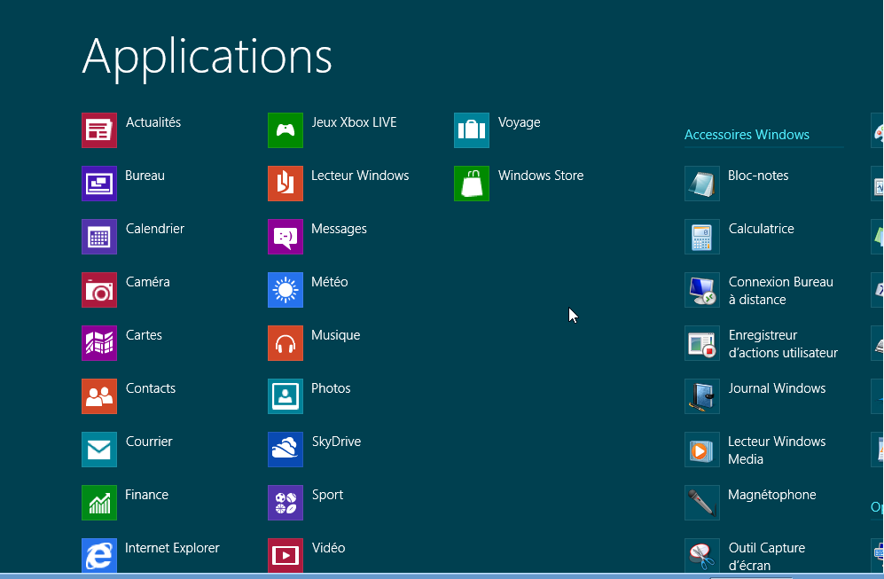
Task: Open the Caméra app icon
Action: pyautogui.click(x=98, y=290)
